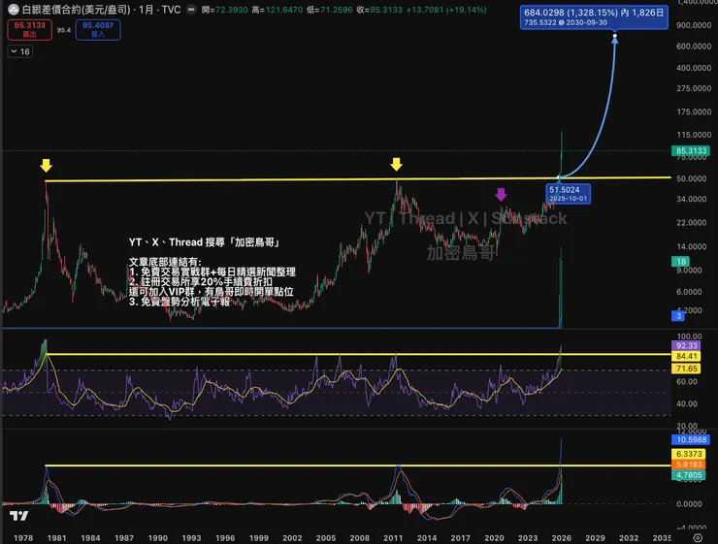Open symbol title 白銀差價合約(美元/盎司)
Image resolution: width=718 pixels, height=544 pixels.
click(x=76, y=10)
